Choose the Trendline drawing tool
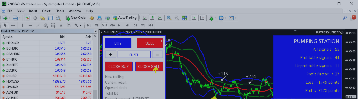Viewport: 358px width, 99px height. 38,25
